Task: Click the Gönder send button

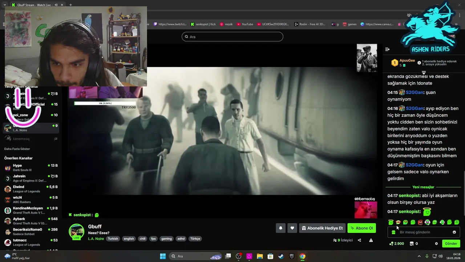Action: tap(451, 243)
